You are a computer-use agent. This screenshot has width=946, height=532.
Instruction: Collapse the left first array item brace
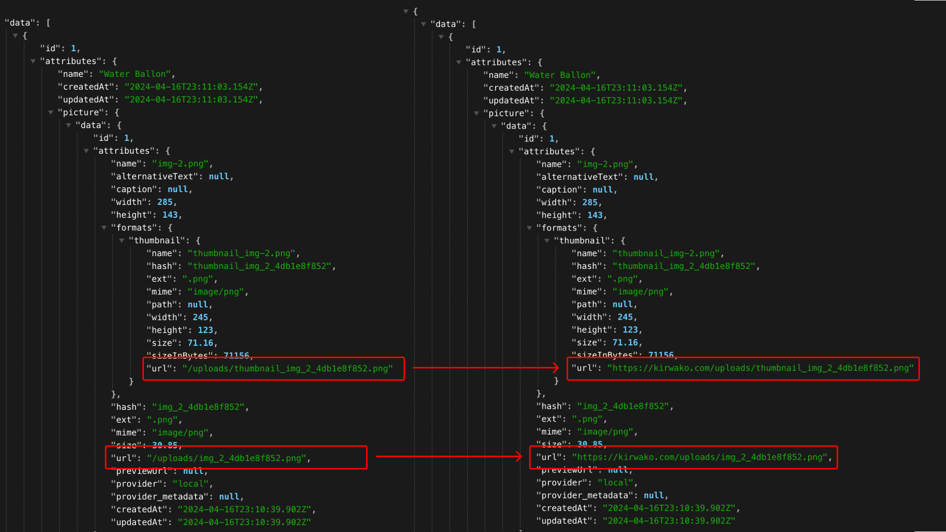pos(15,36)
